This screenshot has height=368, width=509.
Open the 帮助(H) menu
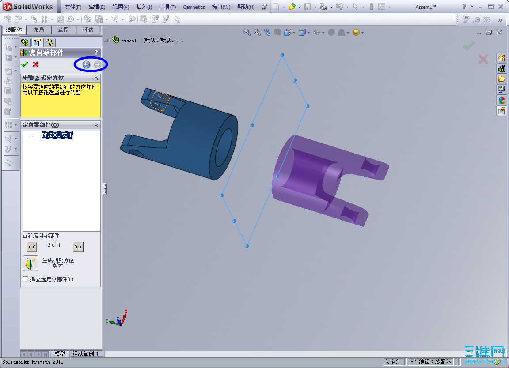(246, 7)
